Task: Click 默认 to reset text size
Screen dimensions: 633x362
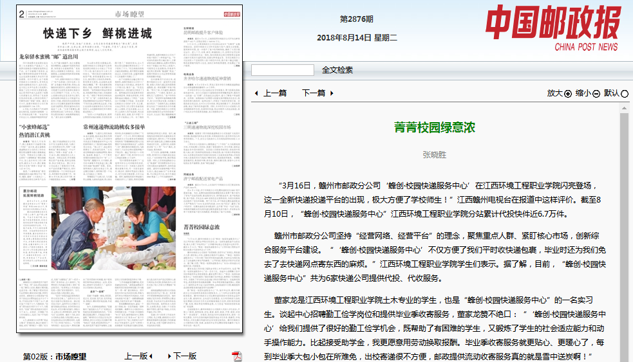Action: 612,93
